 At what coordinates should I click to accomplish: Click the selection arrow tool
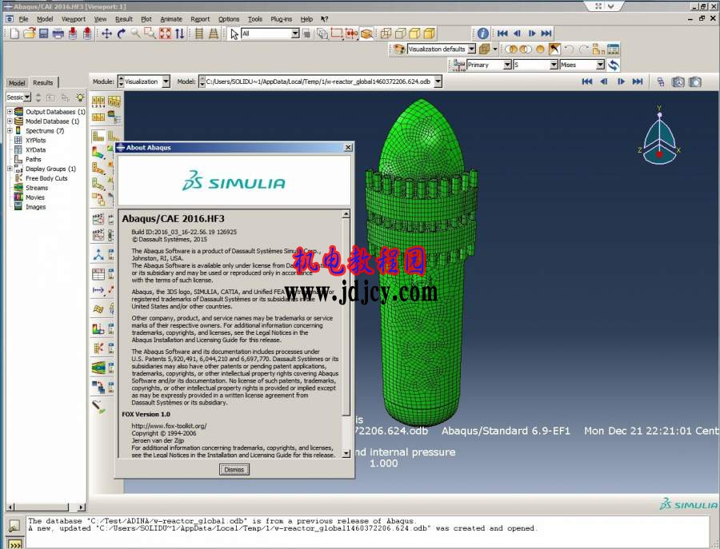(x=234, y=34)
